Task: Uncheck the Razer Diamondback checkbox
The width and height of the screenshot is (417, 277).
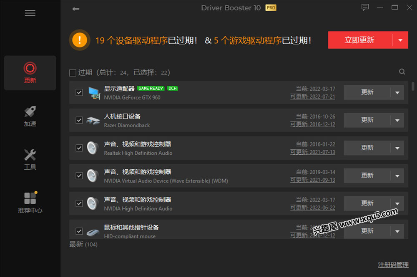Action: pyautogui.click(x=79, y=120)
